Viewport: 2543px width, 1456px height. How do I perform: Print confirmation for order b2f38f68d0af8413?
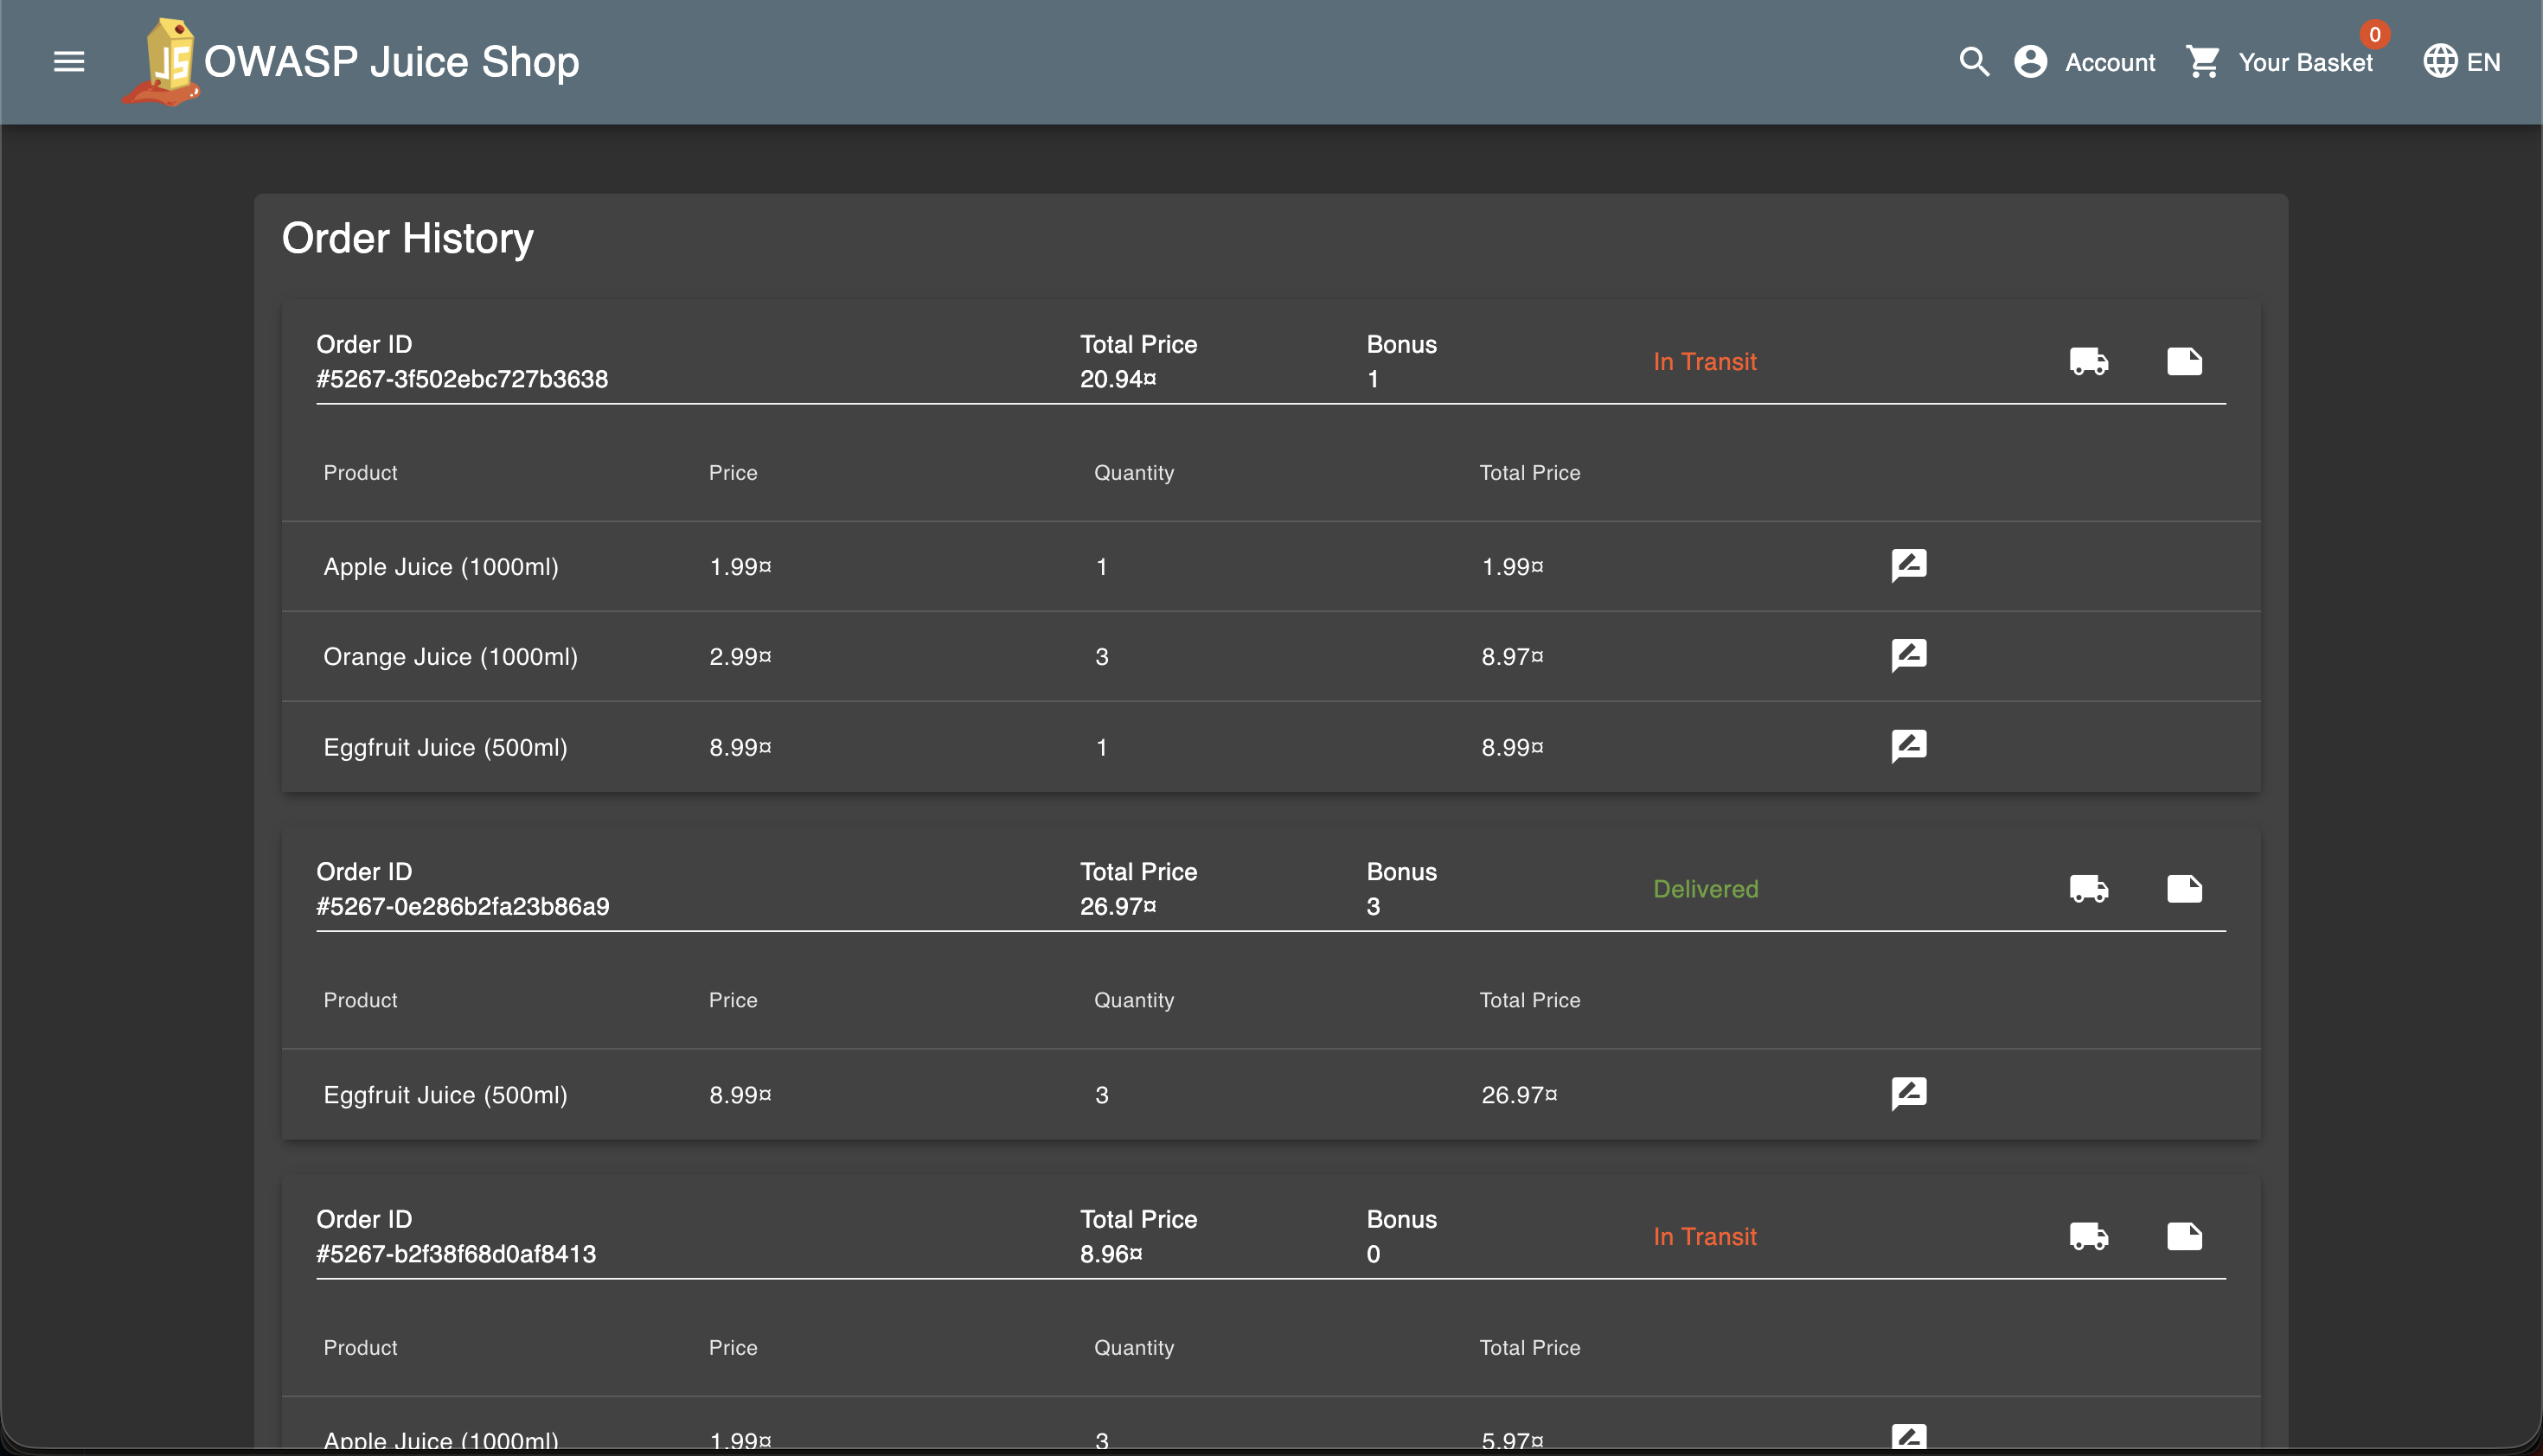tap(2184, 1236)
